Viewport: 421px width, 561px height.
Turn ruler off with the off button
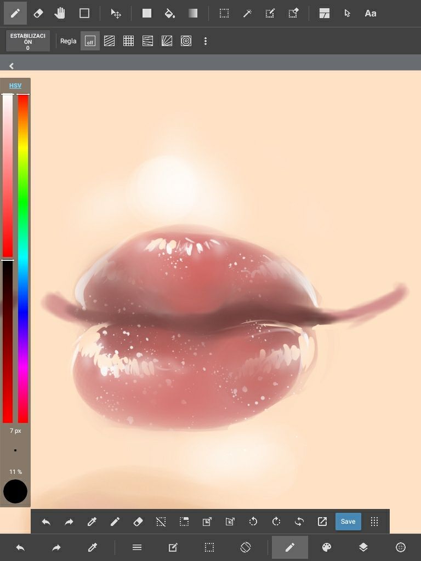90,41
